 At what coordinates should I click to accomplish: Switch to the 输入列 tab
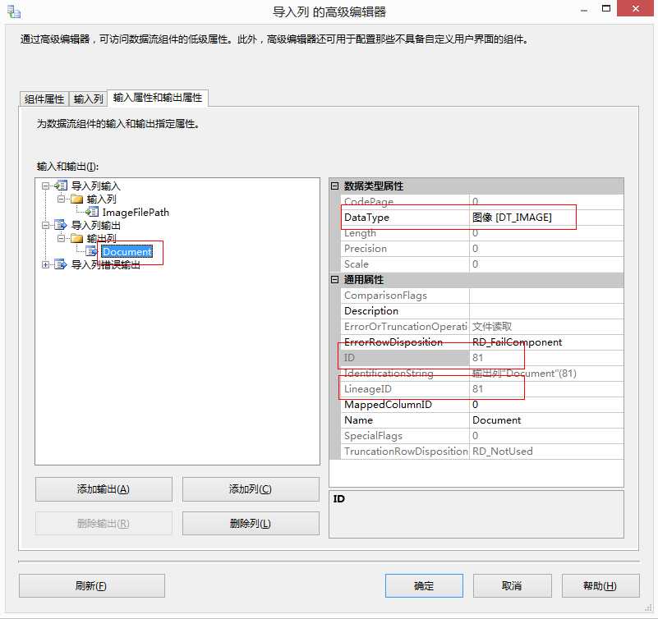88,98
